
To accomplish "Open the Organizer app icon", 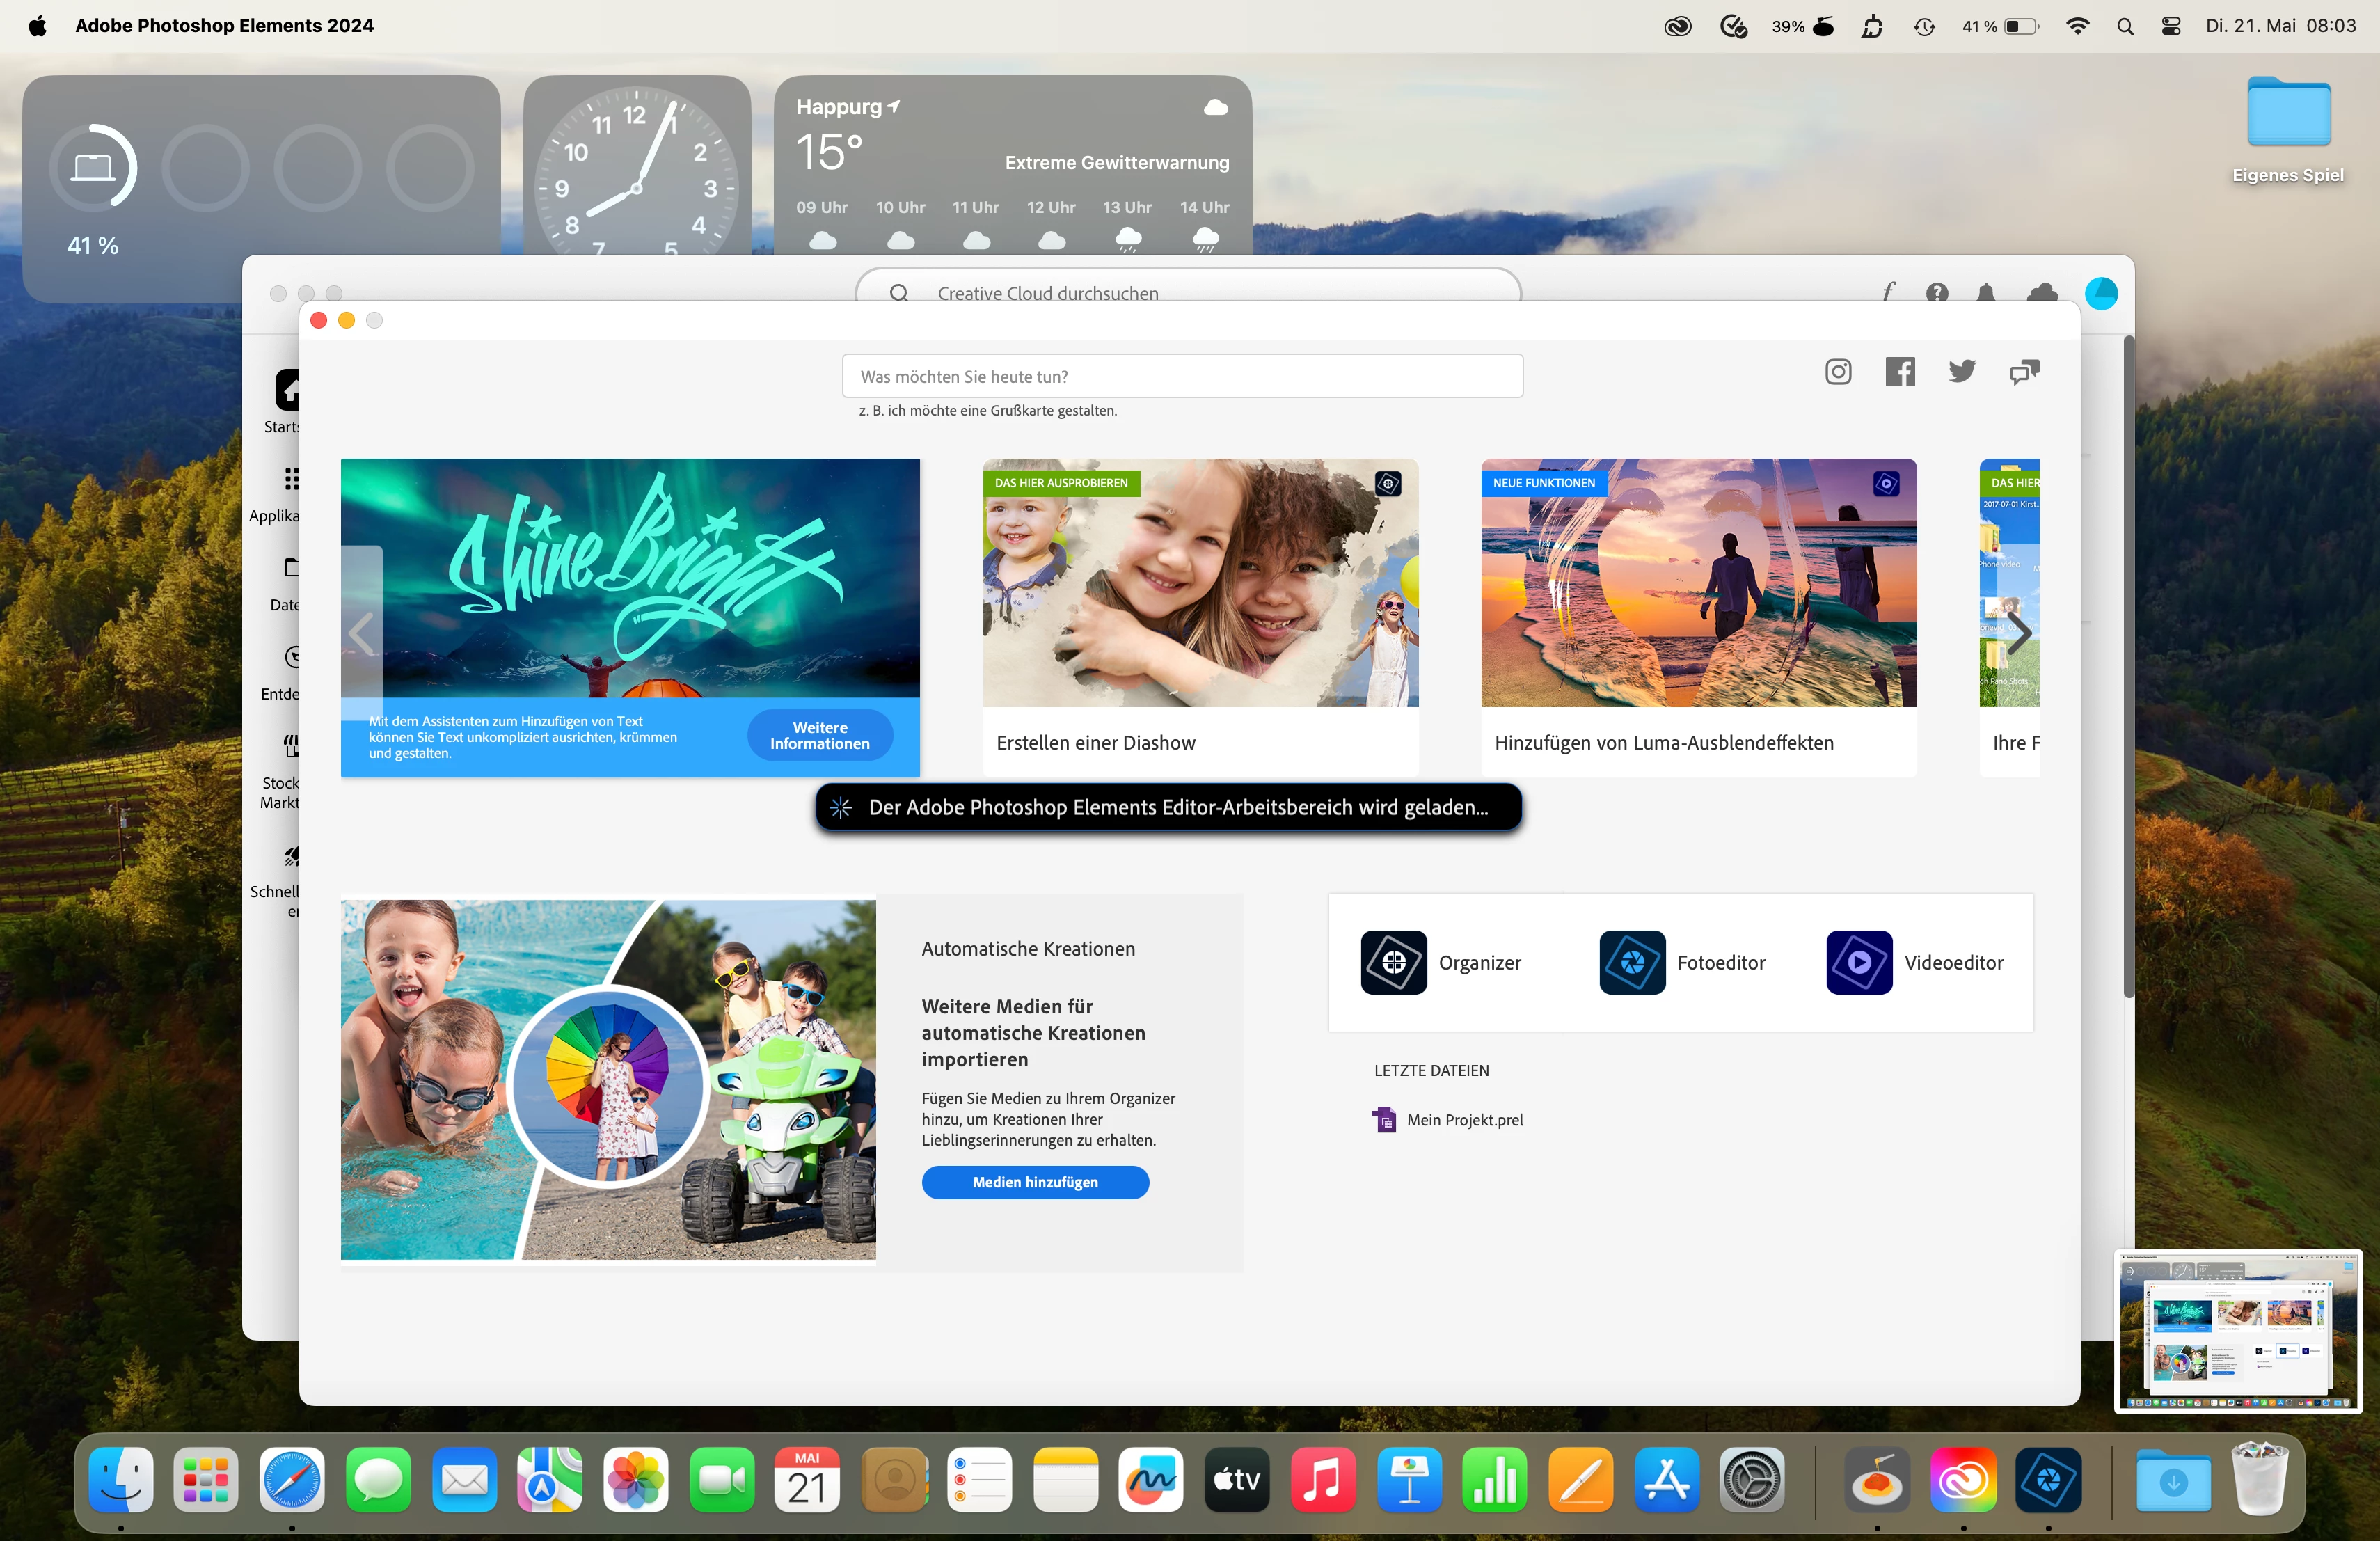I will click(1393, 962).
